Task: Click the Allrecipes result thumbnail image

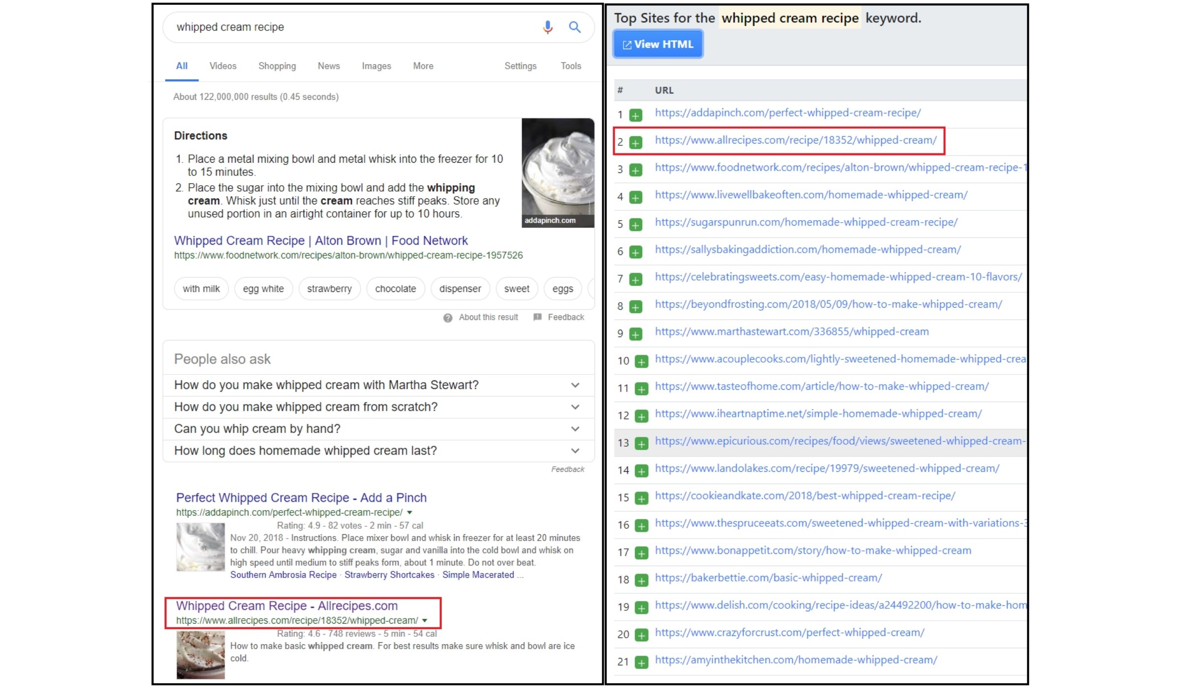Action: coord(201,655)
